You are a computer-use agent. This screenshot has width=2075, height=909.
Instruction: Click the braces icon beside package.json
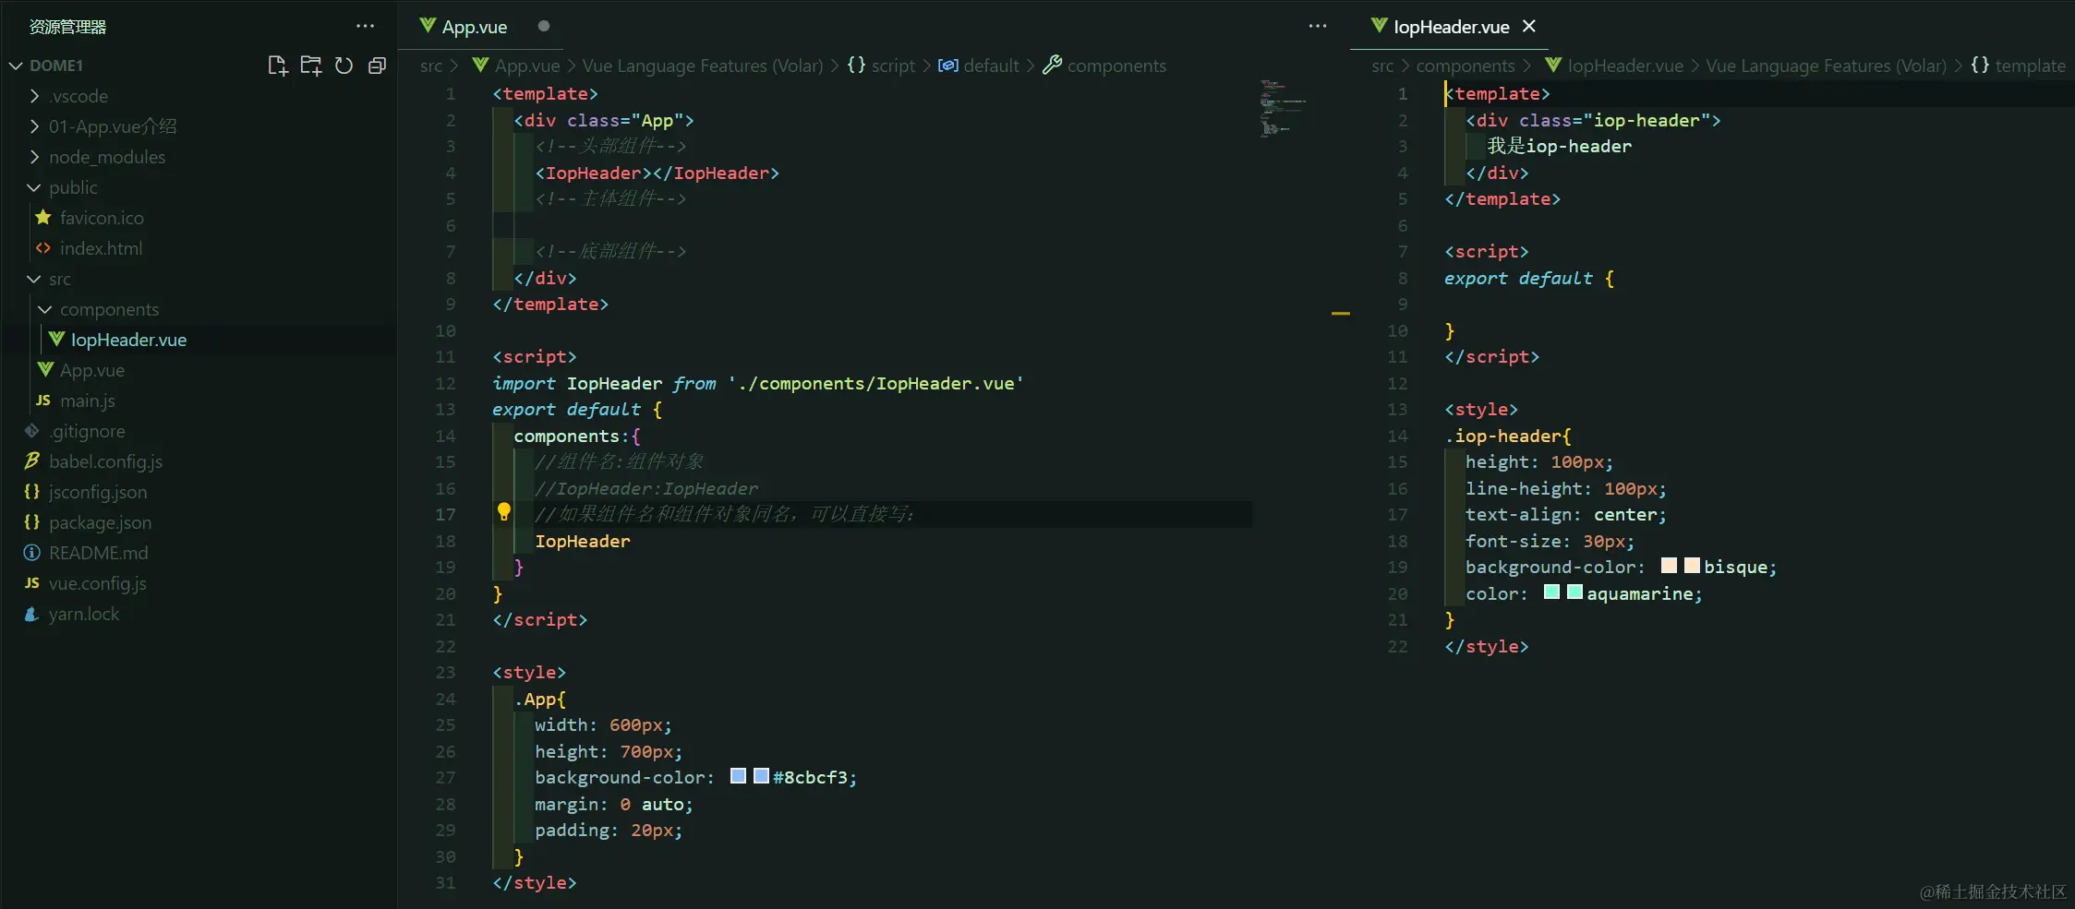(31, 522)
